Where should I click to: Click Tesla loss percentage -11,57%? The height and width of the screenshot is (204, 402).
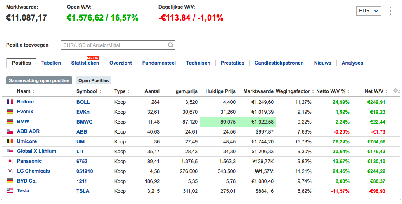[340, 191]
